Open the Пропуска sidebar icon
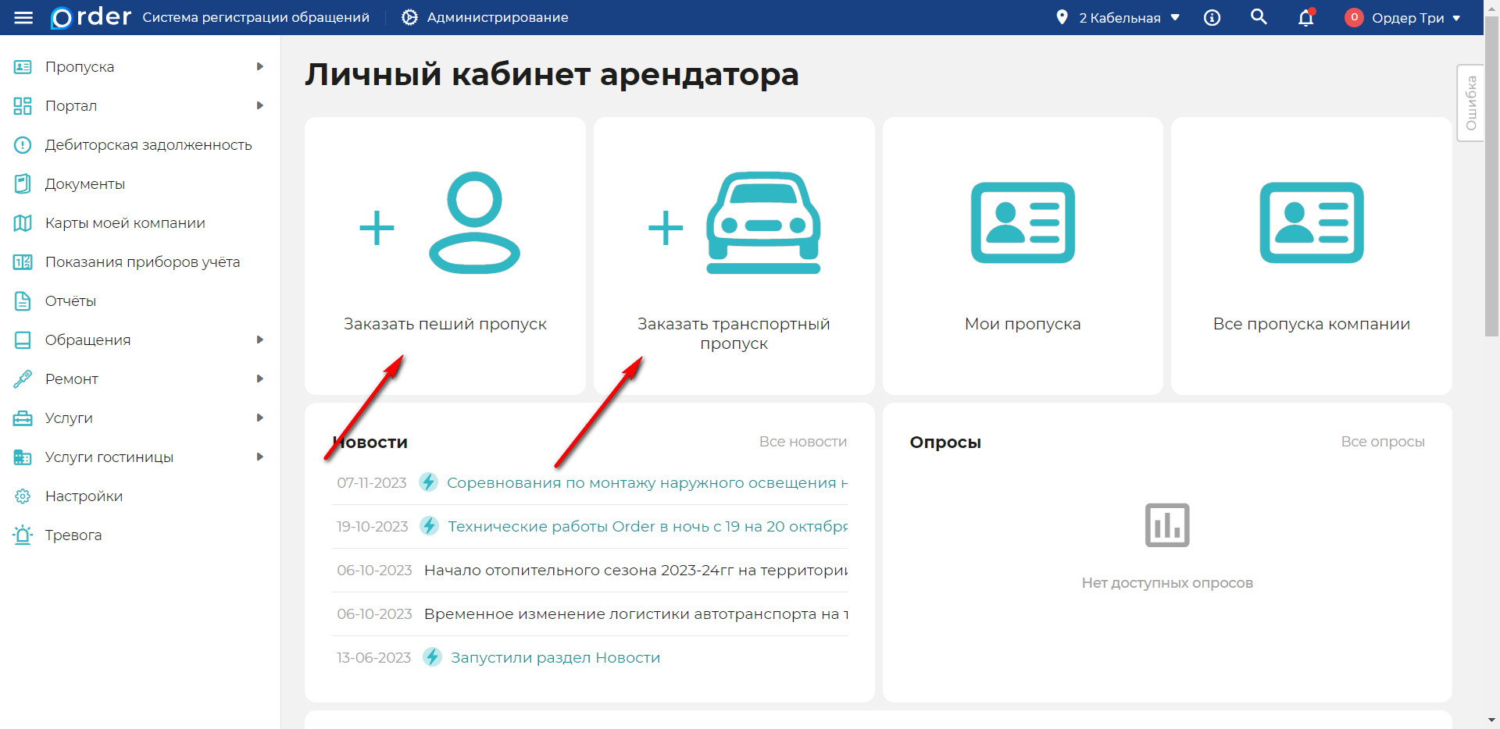Screen dimensions: 1500x729 [x=23, y=66]
